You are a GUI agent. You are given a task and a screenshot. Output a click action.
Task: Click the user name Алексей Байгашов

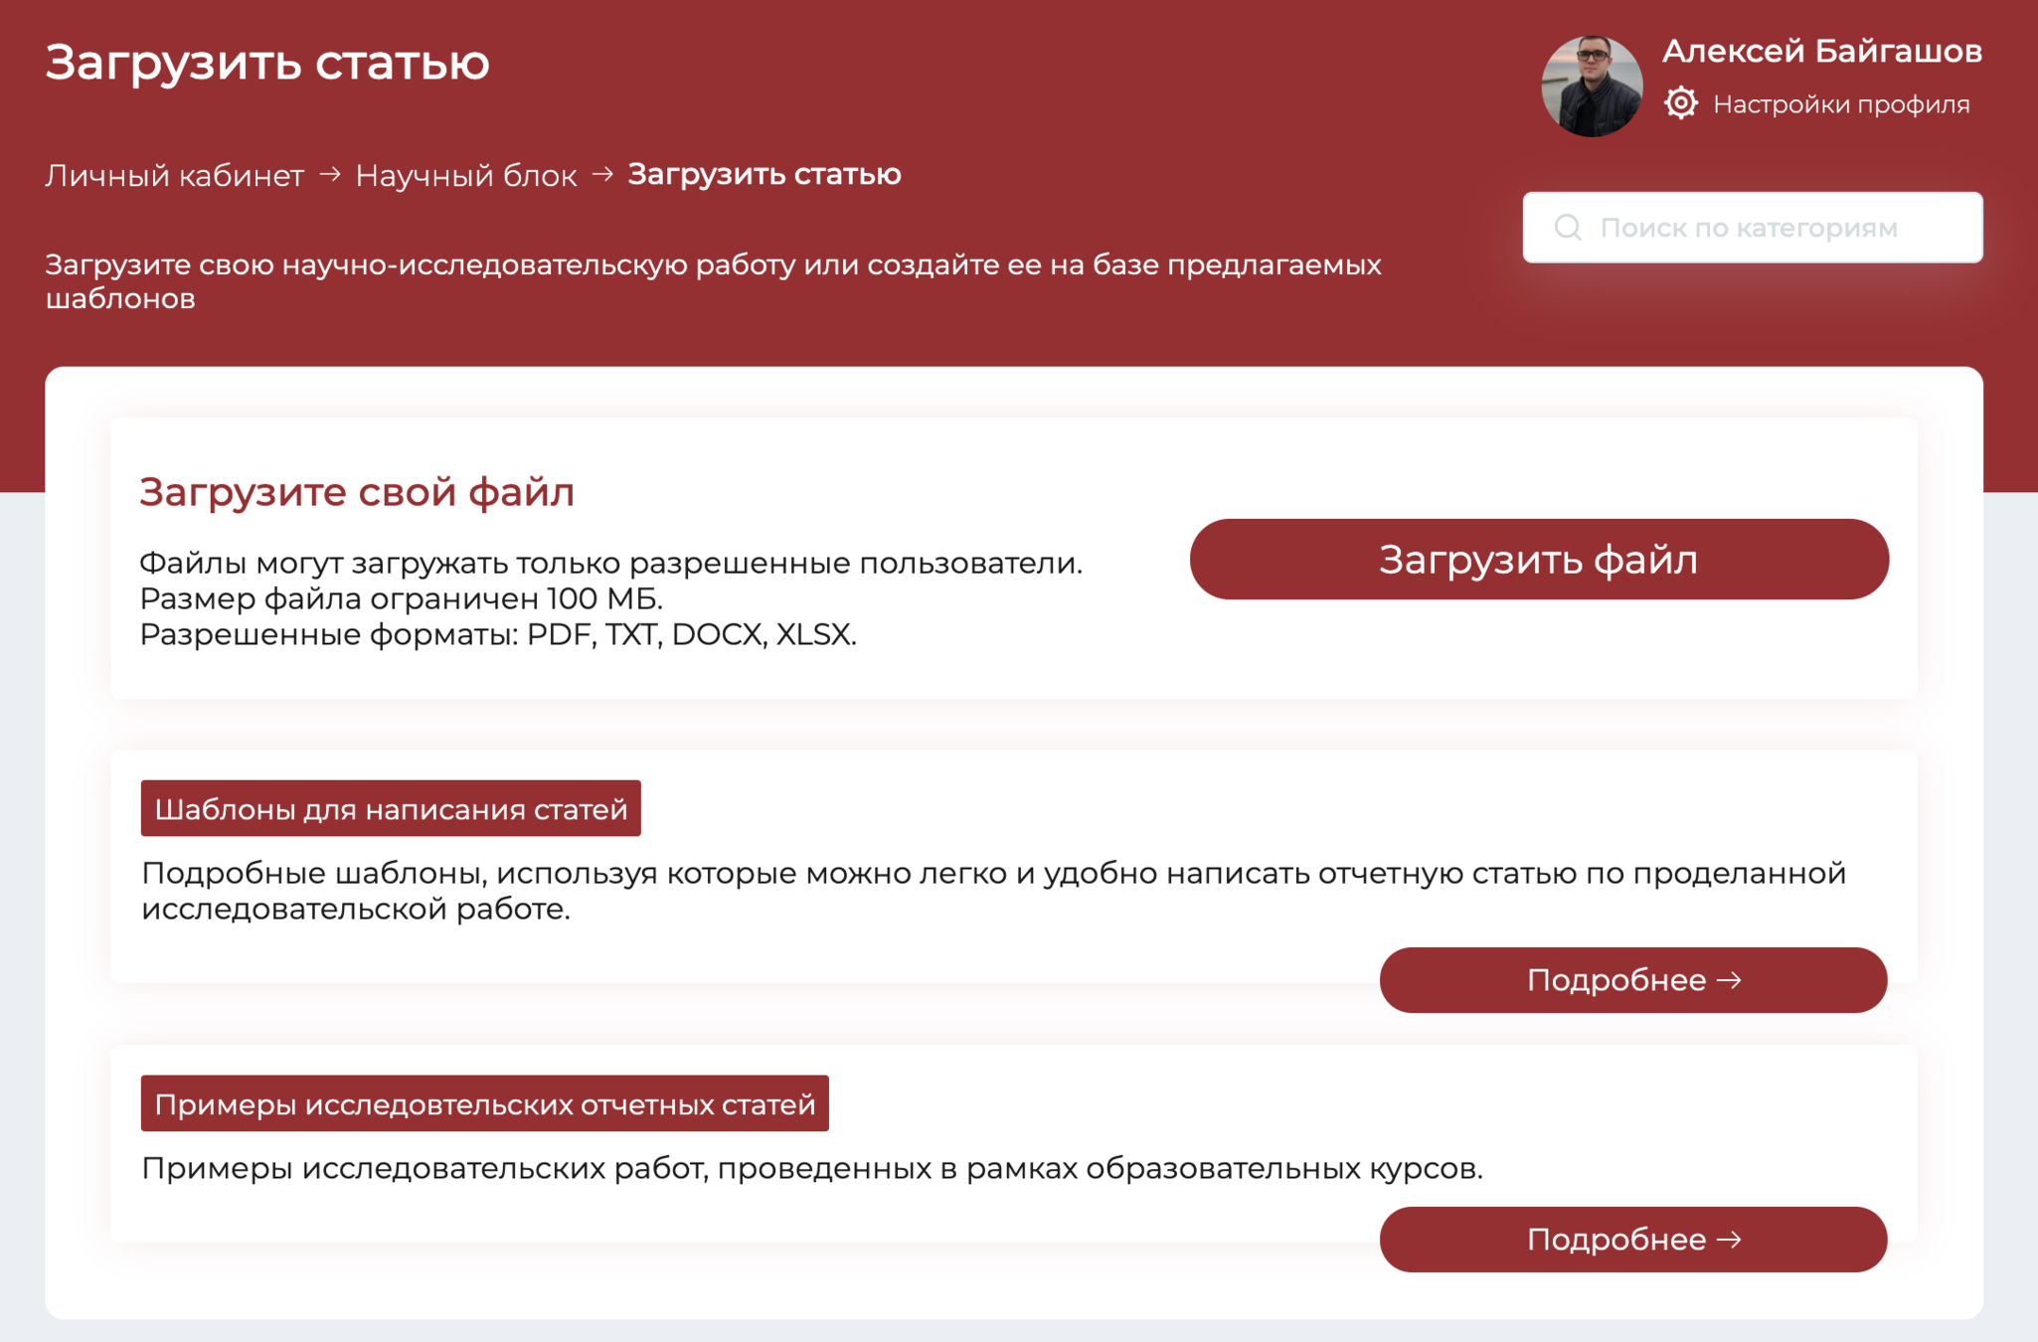[x=1821, y=52]
